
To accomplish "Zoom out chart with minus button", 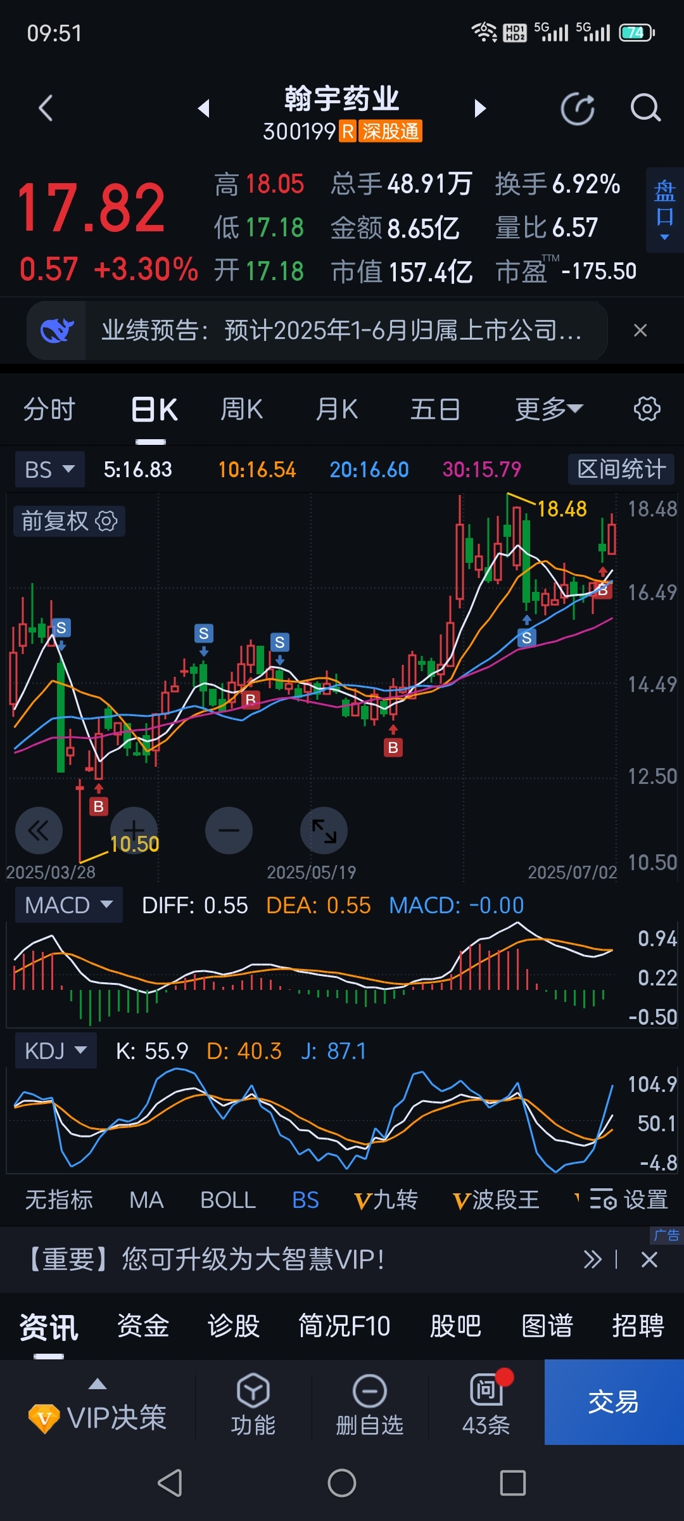I will pyautogui.click(x=229, y=830).
